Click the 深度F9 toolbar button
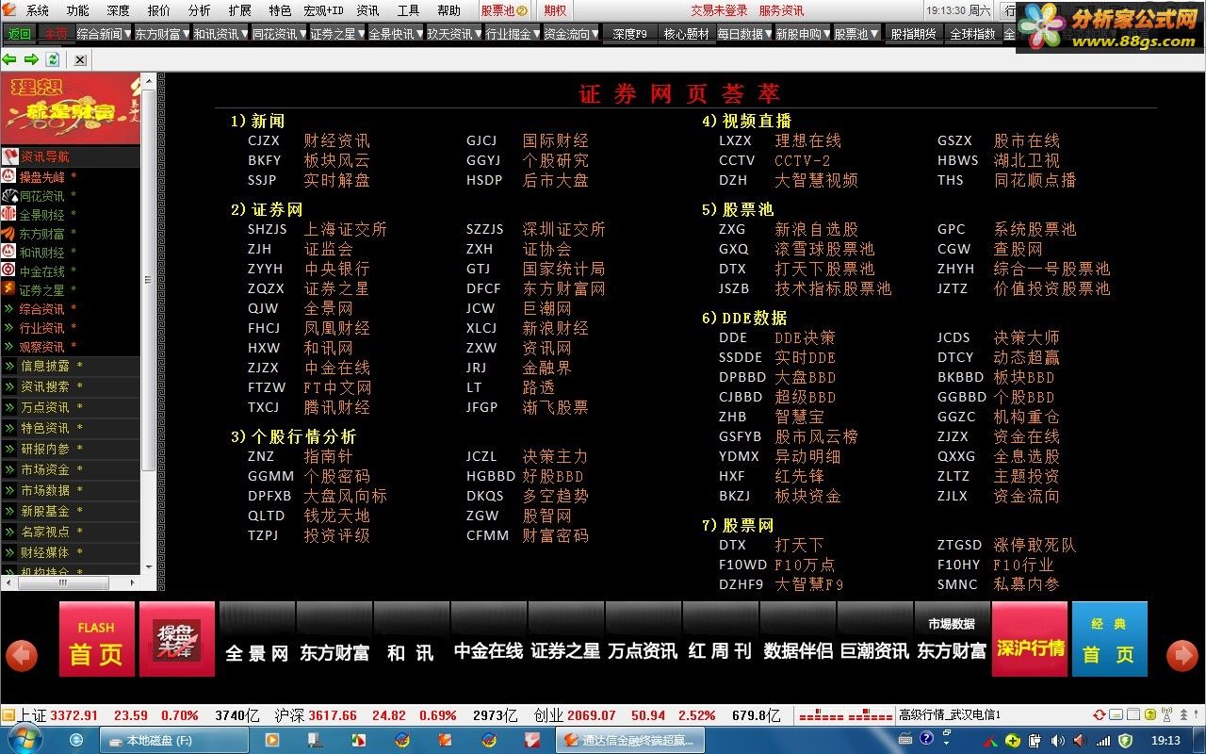 coord(629,34)
